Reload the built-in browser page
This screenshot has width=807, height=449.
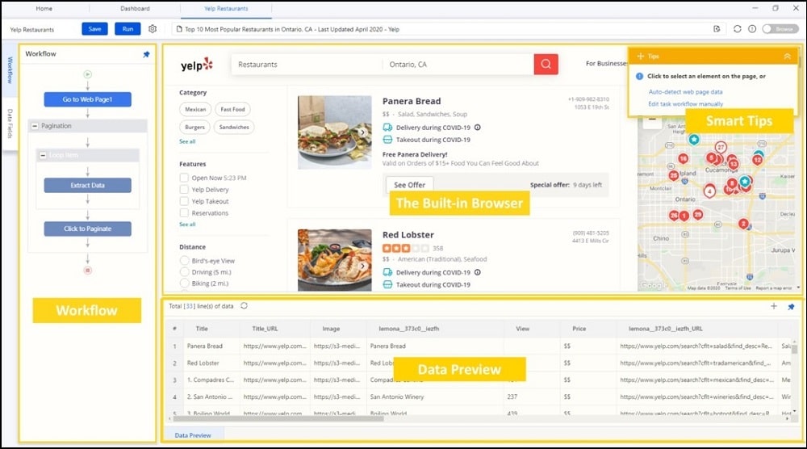737,29
